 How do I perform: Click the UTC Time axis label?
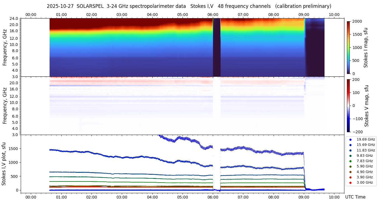(x=355, y=197)
